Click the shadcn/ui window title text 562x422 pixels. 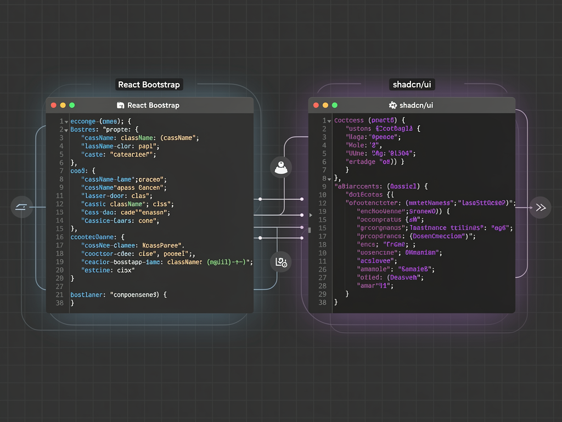tap(416, 105)
